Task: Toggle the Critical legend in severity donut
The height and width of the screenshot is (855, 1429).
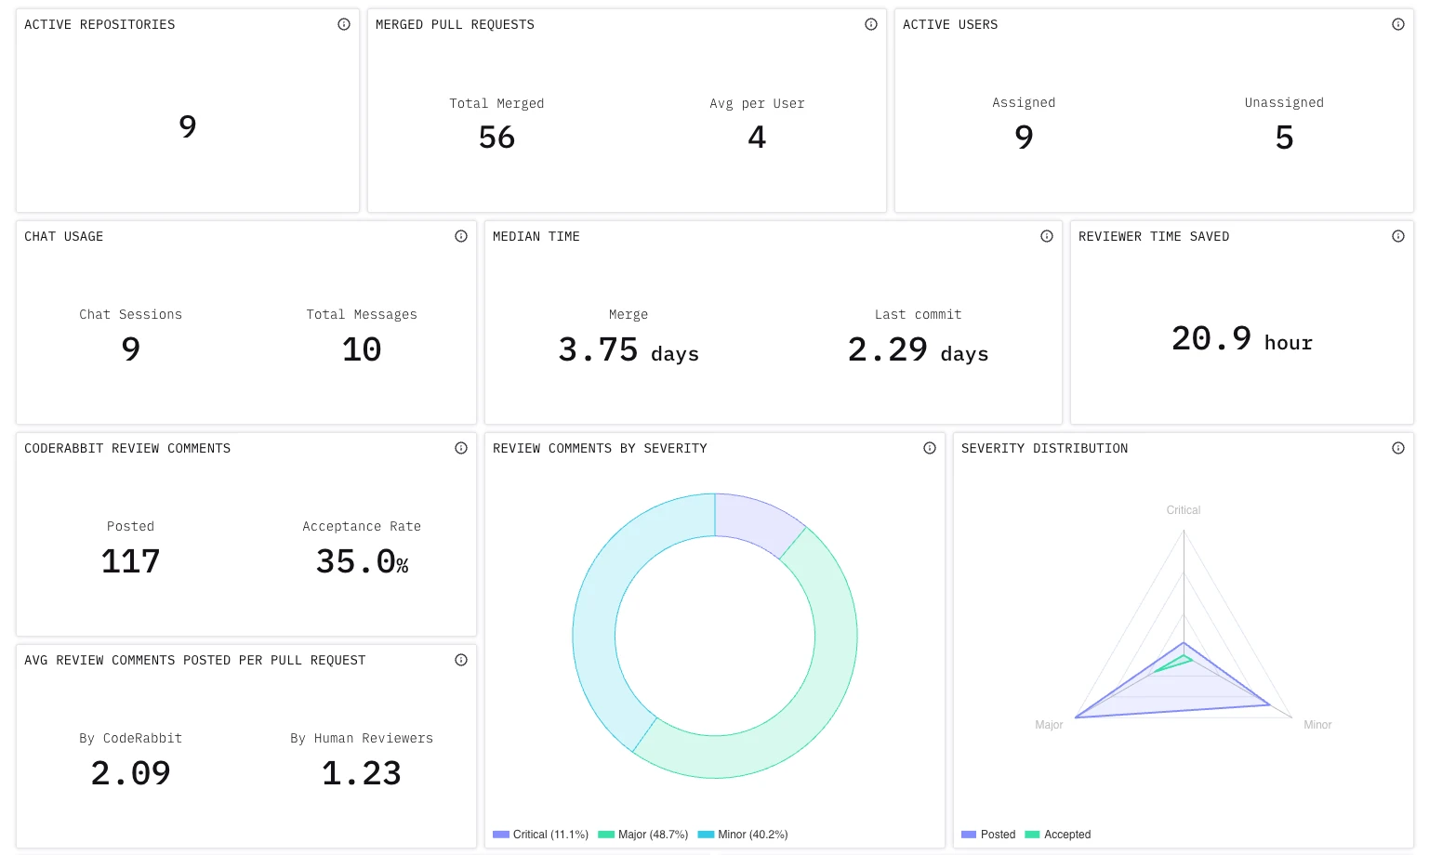Action: 540,835
